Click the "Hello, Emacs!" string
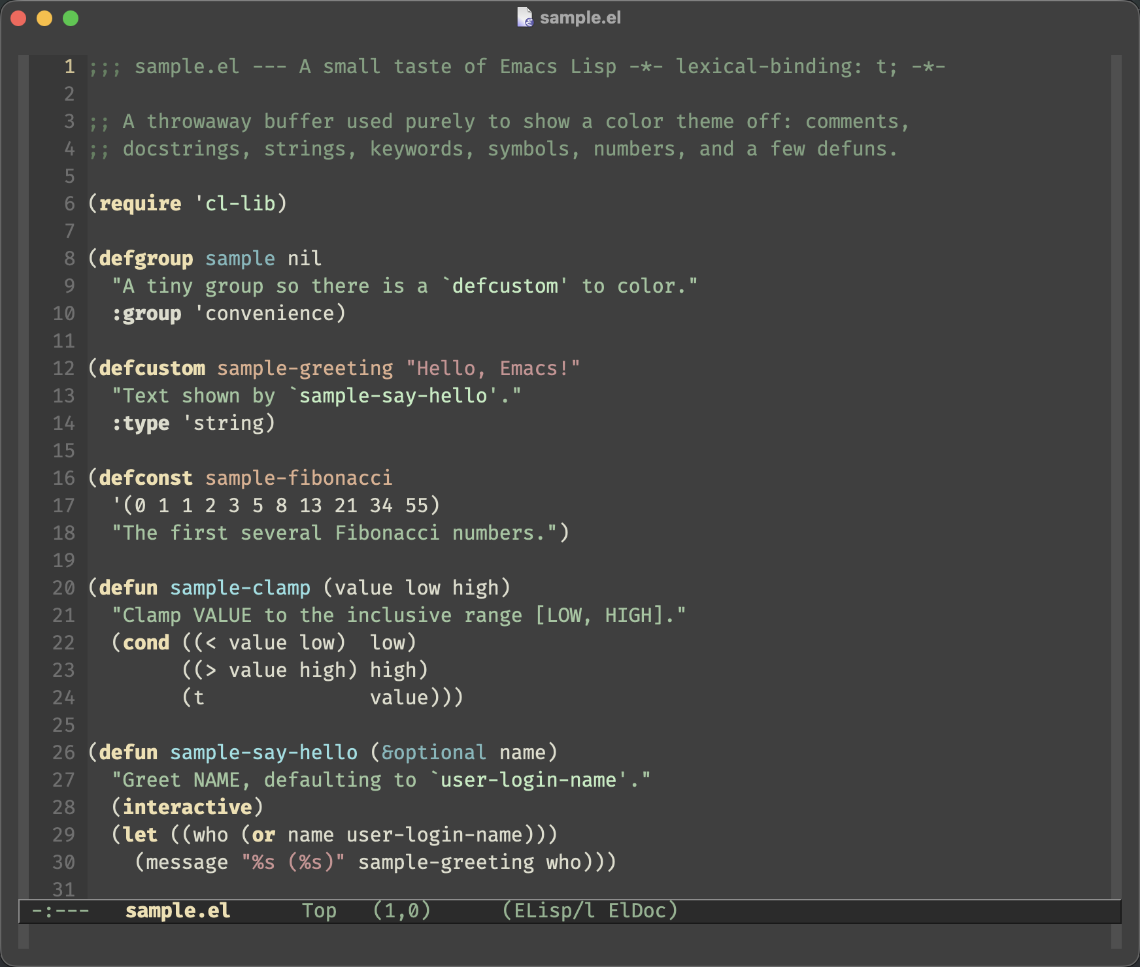The image size is (1140, 967). pyautogui.click(x=493, y=369)
